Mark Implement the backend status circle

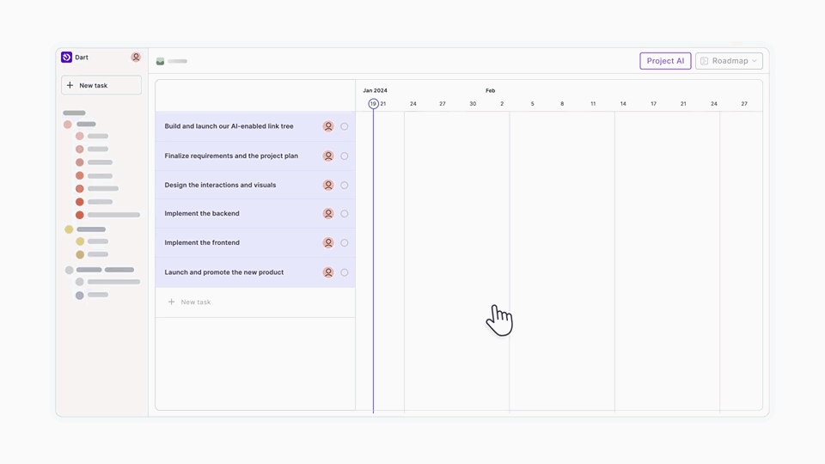tap(344, 214)
